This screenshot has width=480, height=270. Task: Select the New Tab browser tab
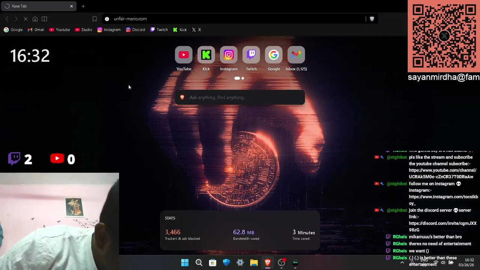[38, 6]
